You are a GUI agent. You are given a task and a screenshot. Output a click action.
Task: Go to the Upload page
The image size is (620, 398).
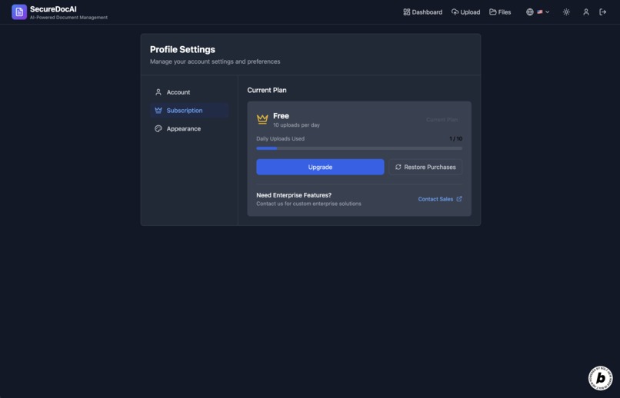tap(466, 12)
